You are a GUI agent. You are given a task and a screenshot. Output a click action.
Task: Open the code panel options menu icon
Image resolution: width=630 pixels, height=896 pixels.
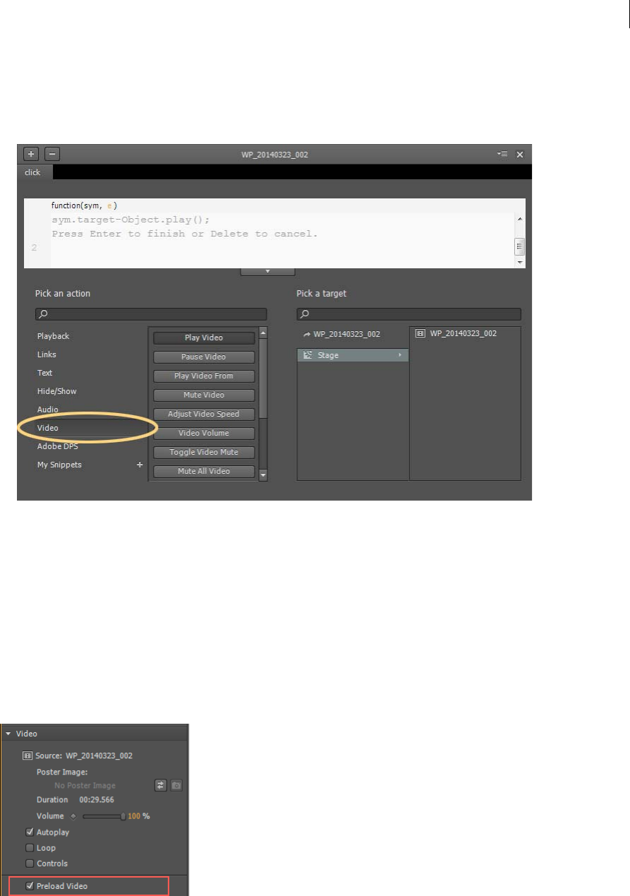pos(502,153)
